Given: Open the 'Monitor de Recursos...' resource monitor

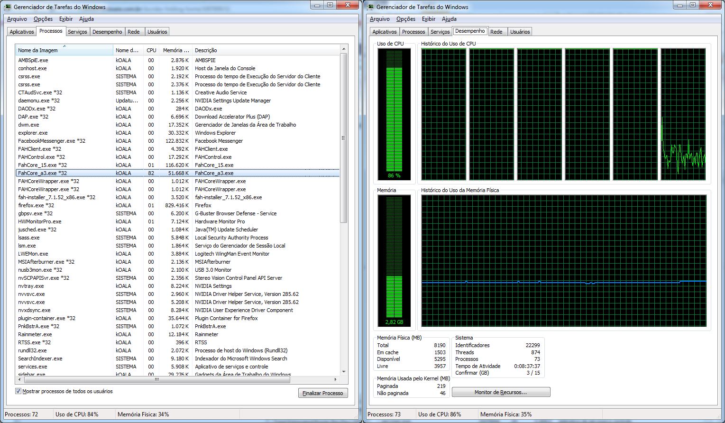Looking at the screenshot, I should (x=501, y=392).
